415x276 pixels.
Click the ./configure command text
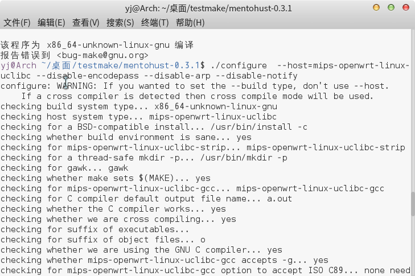click(239, 65)
